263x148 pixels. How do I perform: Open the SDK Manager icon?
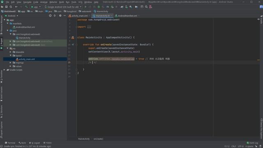coord(131,7)
